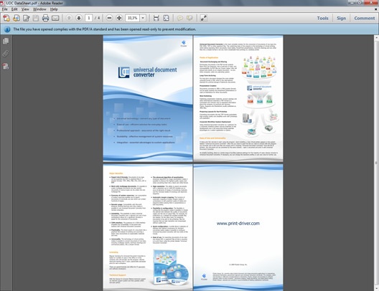The image size is (379, 291).
Task: Open the zoom level dropdown arrow
Action: (143, 18)
